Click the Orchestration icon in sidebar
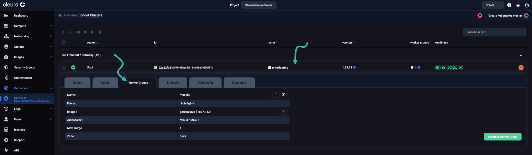532x155 pixels. coord(6,78)
